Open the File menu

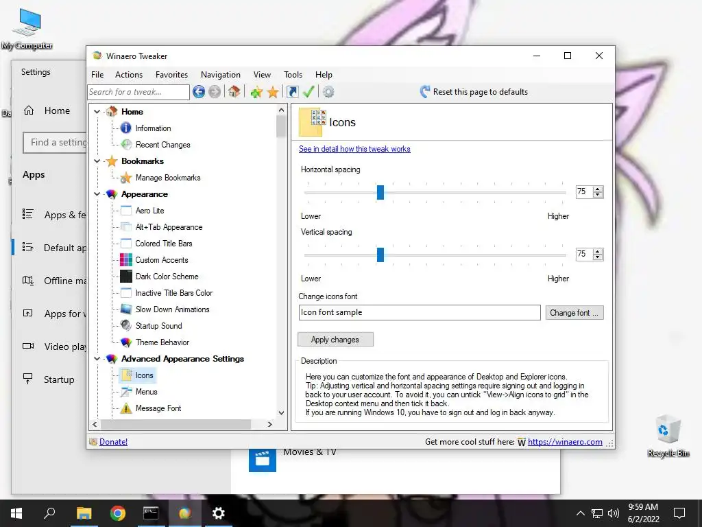pos(97,75)
